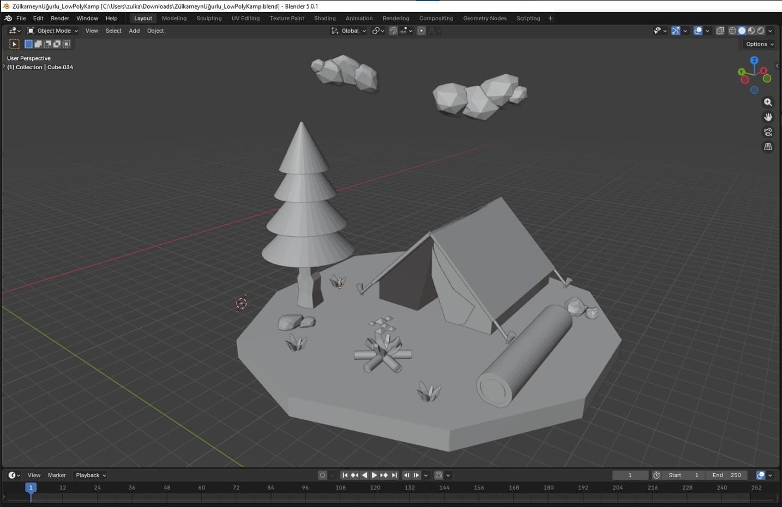Toggle the camera view icon
Image resolution: width=782 pixels, height=507 pixels.
[768, 131]
